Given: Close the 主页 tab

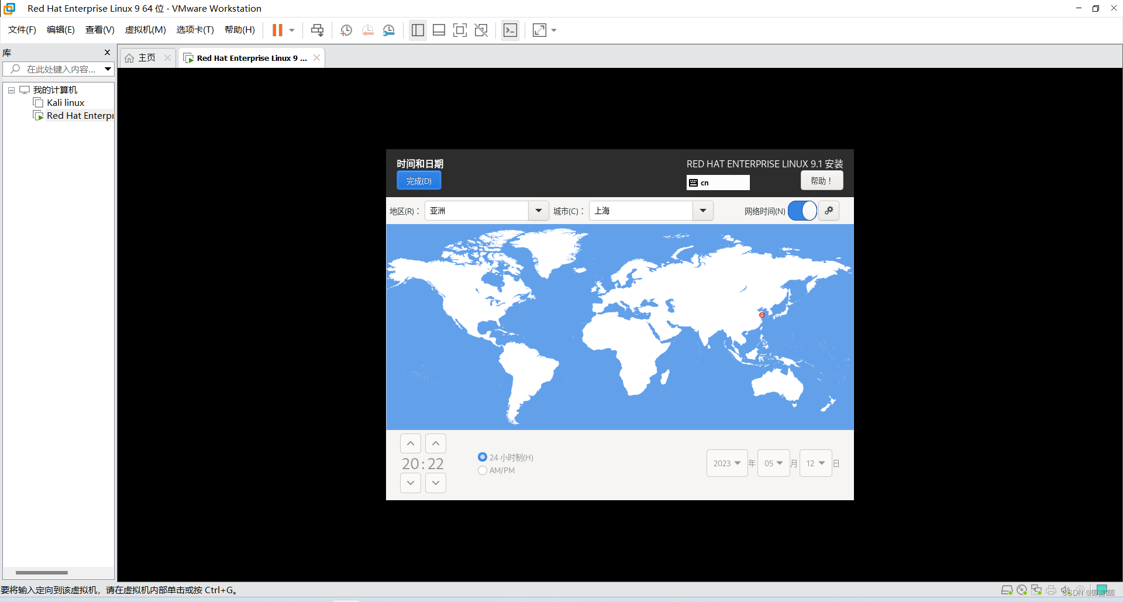Looking at the screenshot, I should [168, 57].
